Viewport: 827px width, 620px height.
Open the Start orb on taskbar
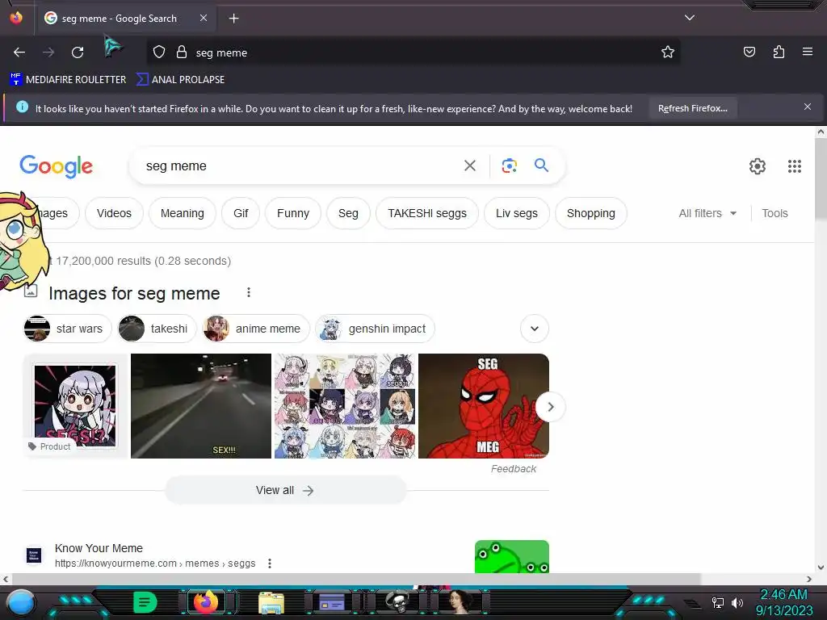(x=22, y=602)
